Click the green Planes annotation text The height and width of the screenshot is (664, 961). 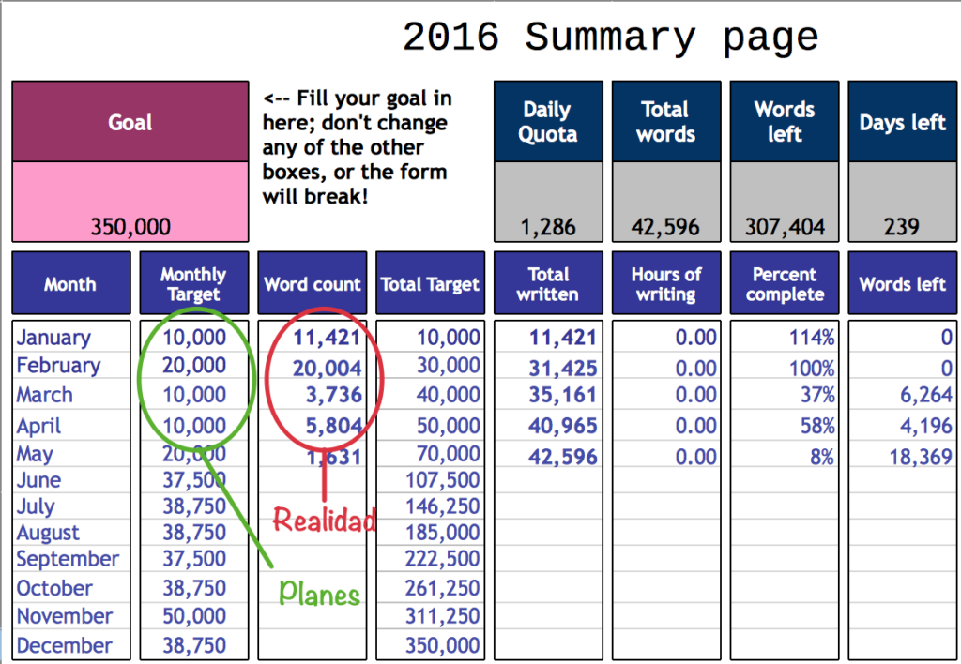coord(320,595)
